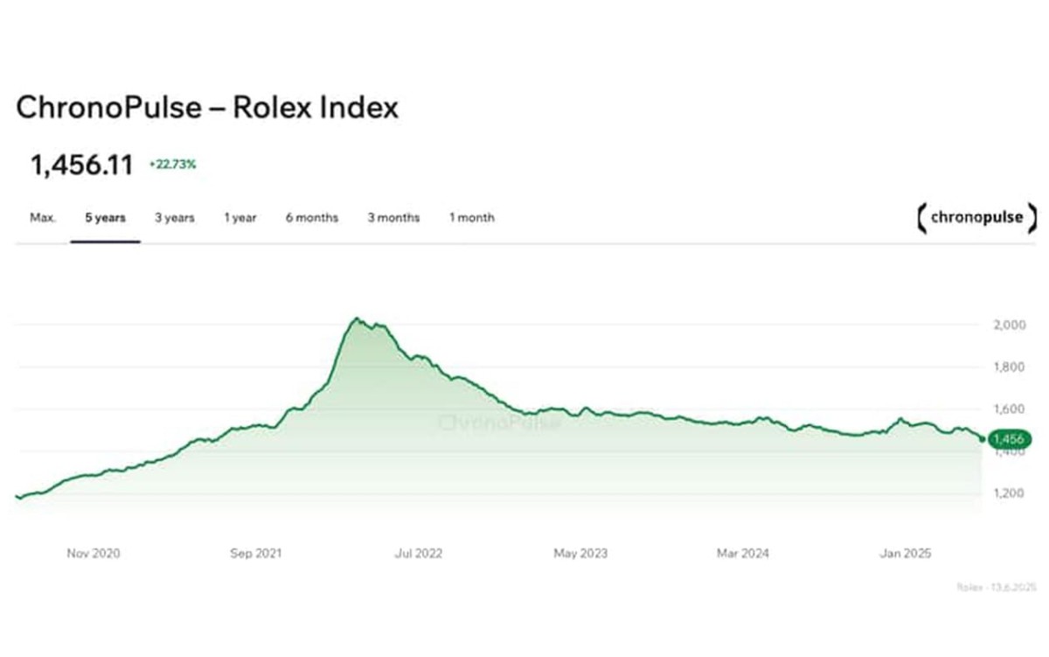Choose the 6 months tab

click(x=311, y=218)
